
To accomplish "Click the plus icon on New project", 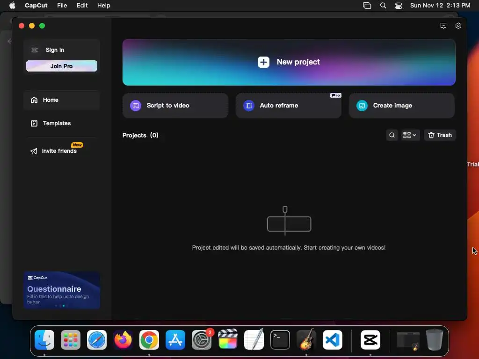I will point(264,62).
